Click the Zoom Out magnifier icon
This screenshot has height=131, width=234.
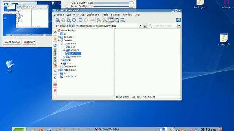105,20
